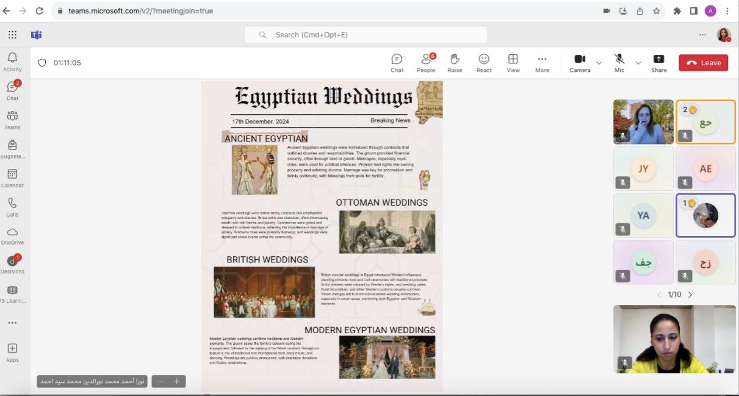Viewport: 739px width, 396px height.
Task: Toggle the Camera on or off
Action: click(x=580, y=62)
